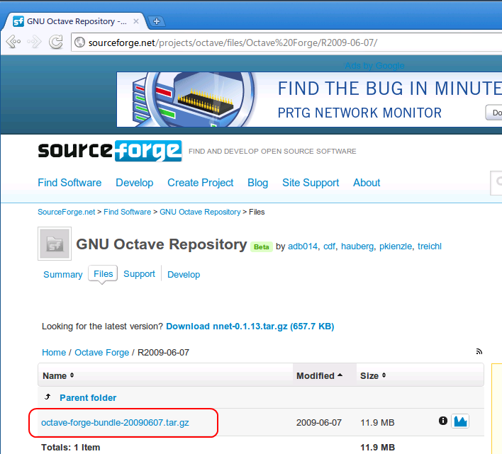Download nnet-0.1.13.tar.gz latest version
The image size is (502, 454).
click(250, 326)
